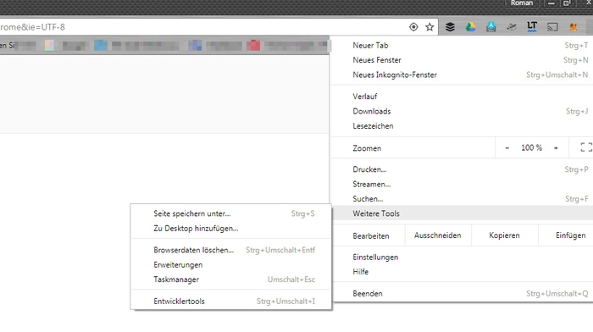Click the 100 % zoom value
The width and height of the screenshot is (593, 332).
point(531,148)
